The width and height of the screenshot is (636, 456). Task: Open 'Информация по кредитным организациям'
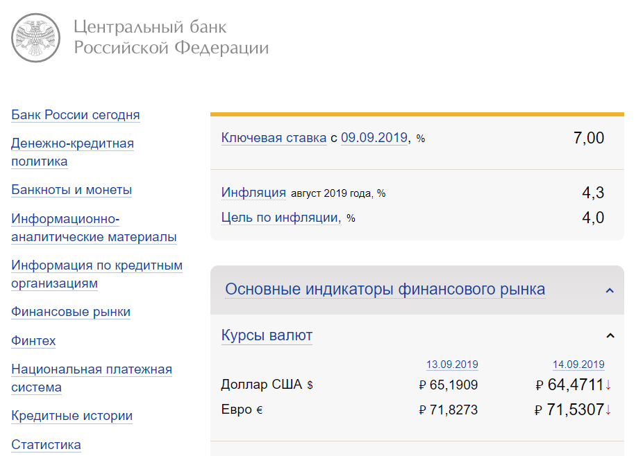(97, 274)
